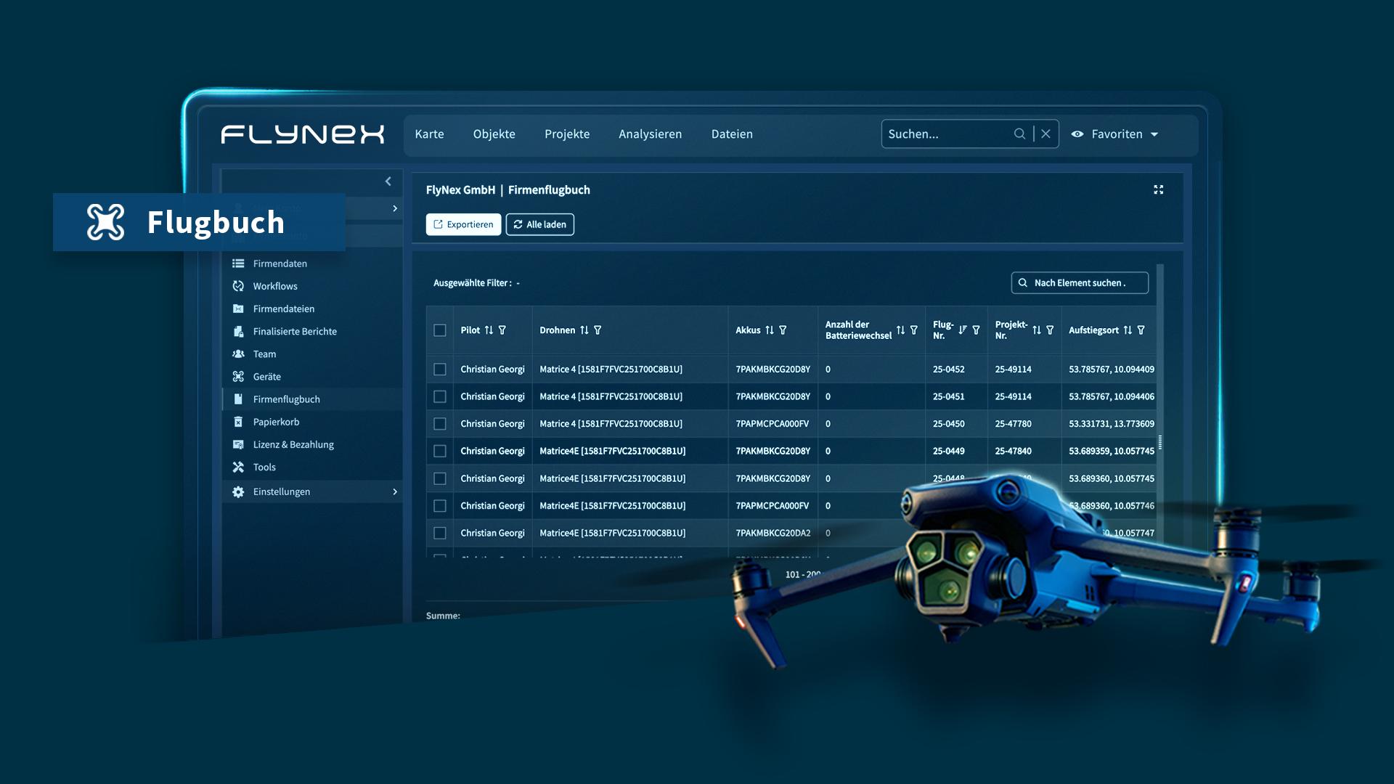Click the fullscreen expand icon
1394x784 pixels.
pos(1158,189)
